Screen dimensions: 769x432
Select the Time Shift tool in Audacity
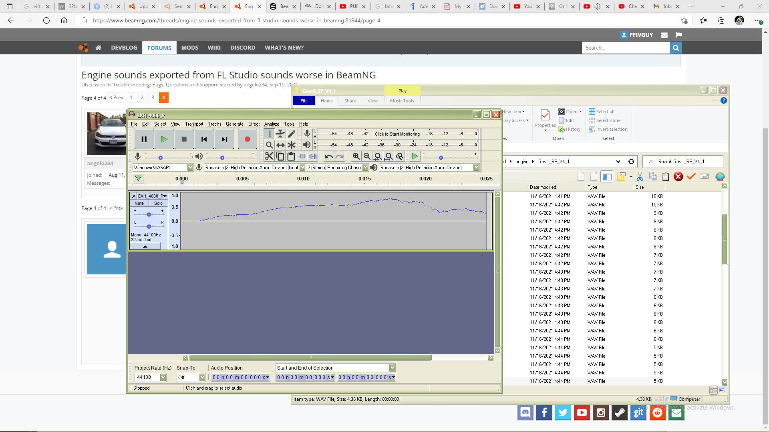pos(281,145)
